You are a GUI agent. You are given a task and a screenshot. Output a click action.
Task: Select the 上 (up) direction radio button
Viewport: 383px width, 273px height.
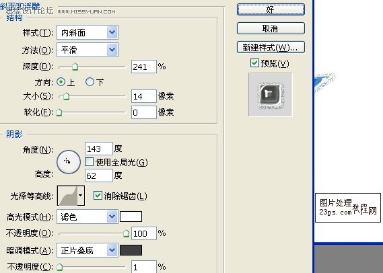tap(61, 82)
